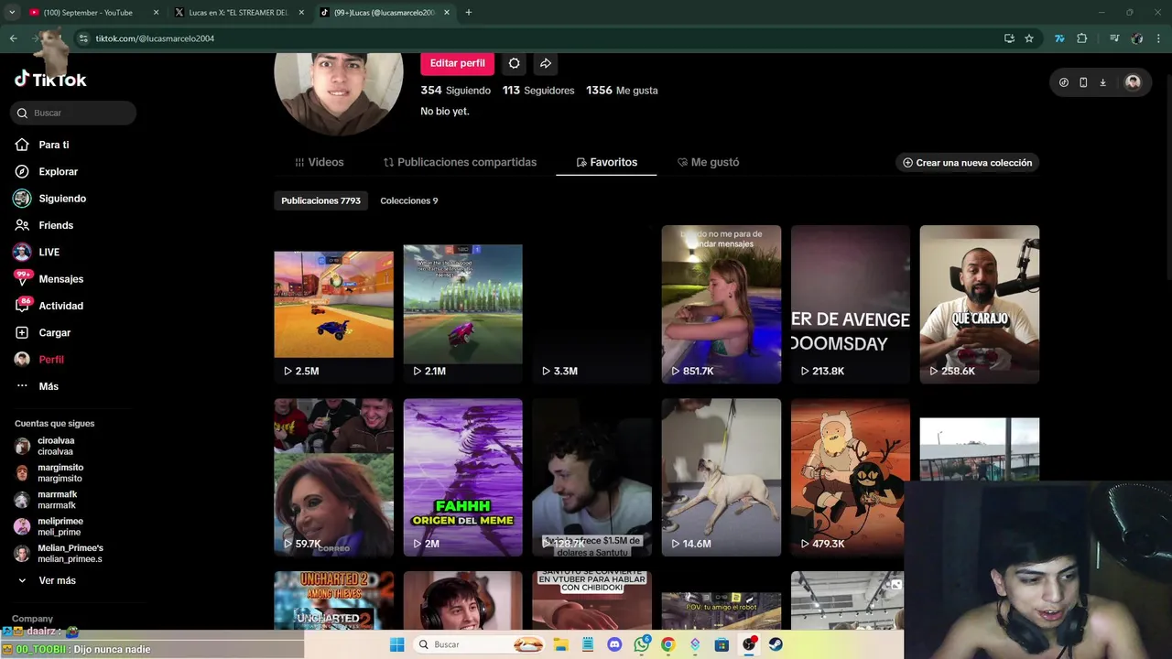Open a new browser tab
Screen dimensions: 1172x659
click(469, 13)
